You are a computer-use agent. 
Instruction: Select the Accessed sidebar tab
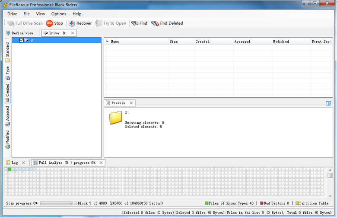(7, 116)
